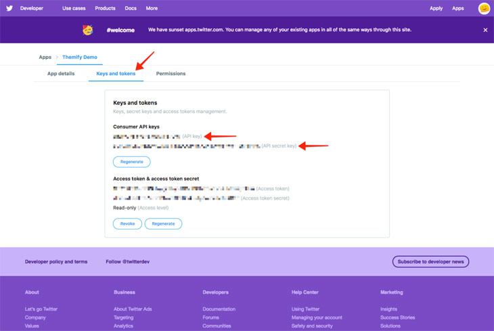Open the Products menu
494x331 pixels.
[x=105, y=8]
